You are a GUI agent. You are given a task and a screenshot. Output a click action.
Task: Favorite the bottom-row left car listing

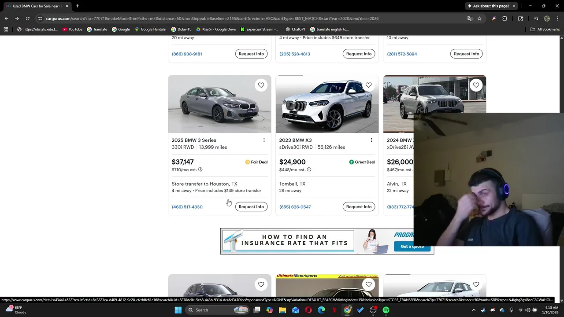(x=261, y=284)
